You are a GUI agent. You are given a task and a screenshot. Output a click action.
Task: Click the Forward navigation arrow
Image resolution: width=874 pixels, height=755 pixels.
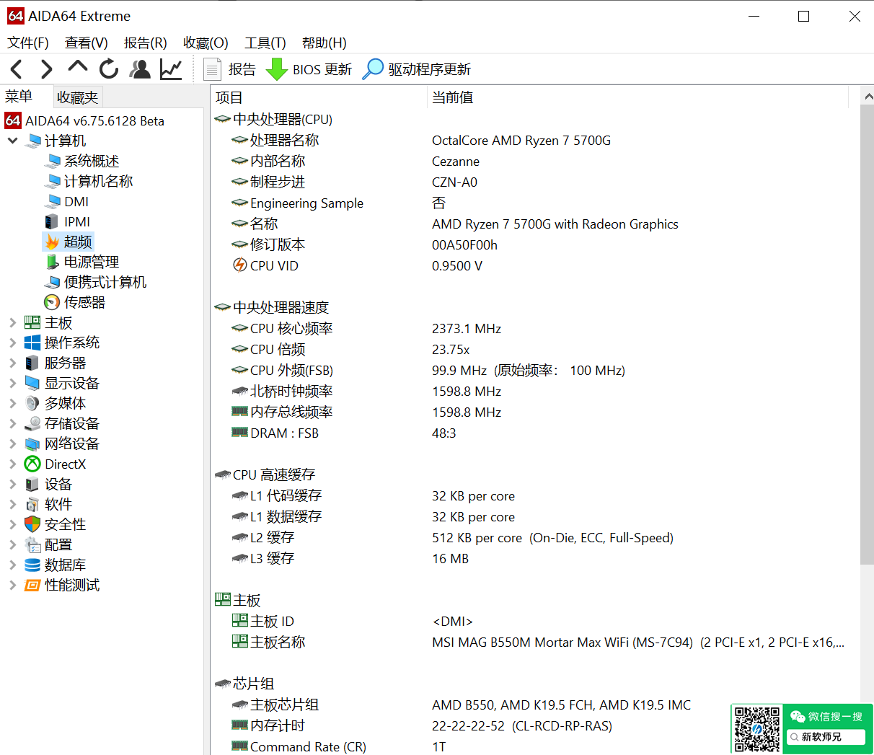[47, 69]
